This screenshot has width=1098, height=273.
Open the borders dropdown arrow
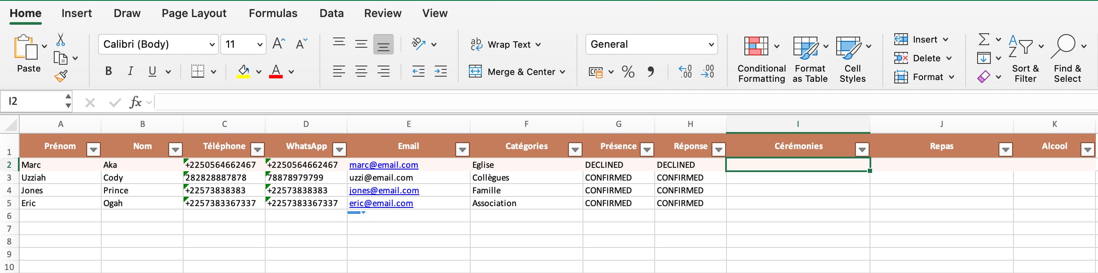coord(214,72)
